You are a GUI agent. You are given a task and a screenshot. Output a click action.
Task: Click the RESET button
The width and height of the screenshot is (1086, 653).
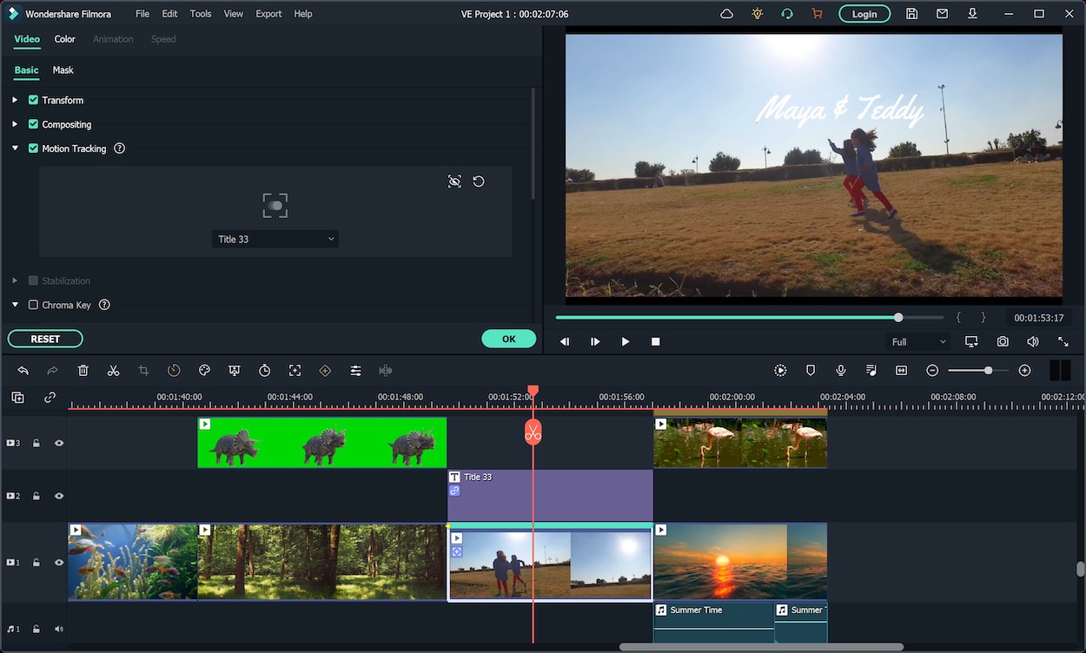pyautogui.click(x=45, y=339)
